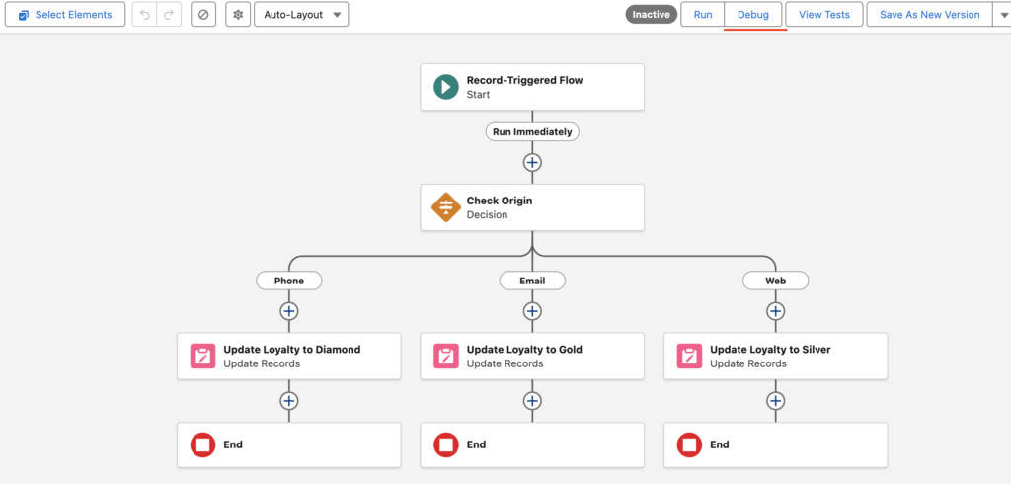The image size is (1011, 484).
Task: Expand the arrow beside Save As New Version
Action: [x=1001, y=14]
